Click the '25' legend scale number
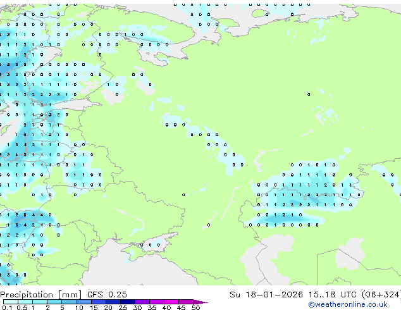The height and width of the screenshot is (310, 401). coord(123,307)
